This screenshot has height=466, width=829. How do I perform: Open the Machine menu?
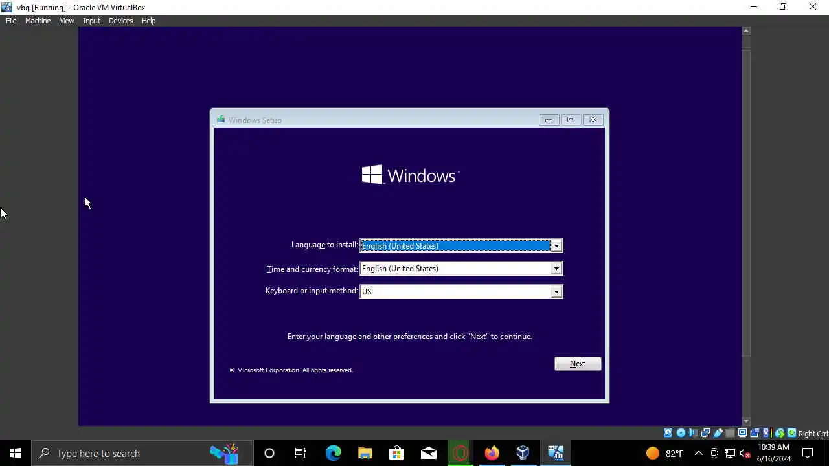tap(38, 21)
